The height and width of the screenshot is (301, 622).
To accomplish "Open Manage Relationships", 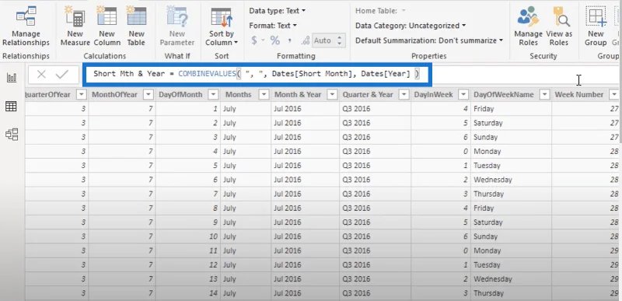I will pos(26,27).
